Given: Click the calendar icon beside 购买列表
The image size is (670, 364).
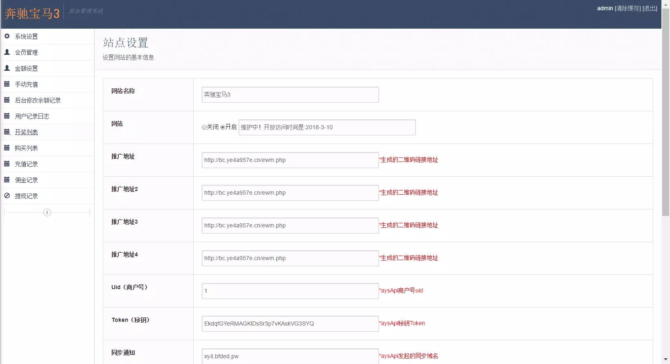Looking at the screenshot, I should (x=7, y=148).
